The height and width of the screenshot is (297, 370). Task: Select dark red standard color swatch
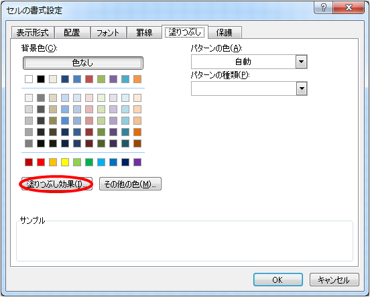(x=29, y=162)
